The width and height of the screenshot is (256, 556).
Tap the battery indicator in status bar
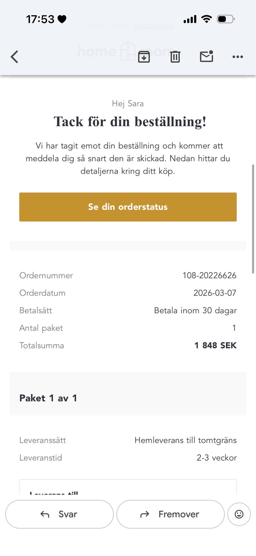pyautogui.click(x=226, y=19)
